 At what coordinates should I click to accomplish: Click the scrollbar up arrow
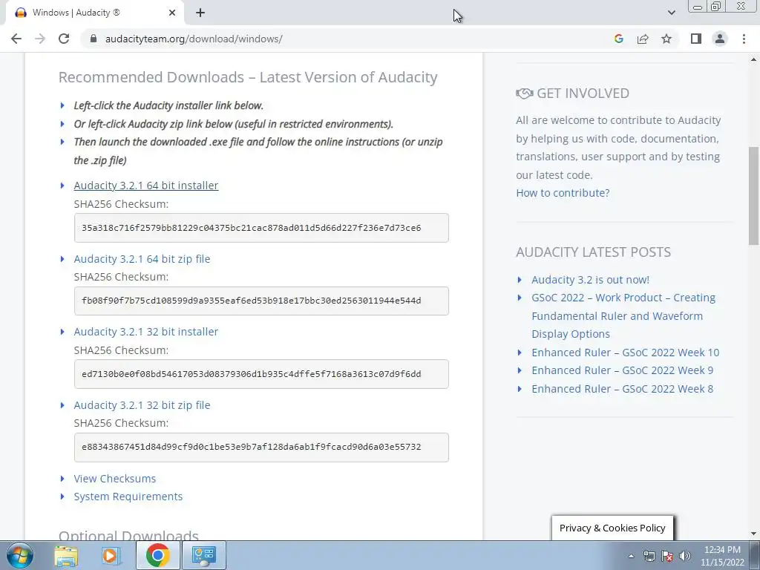(x=753, y=60)
